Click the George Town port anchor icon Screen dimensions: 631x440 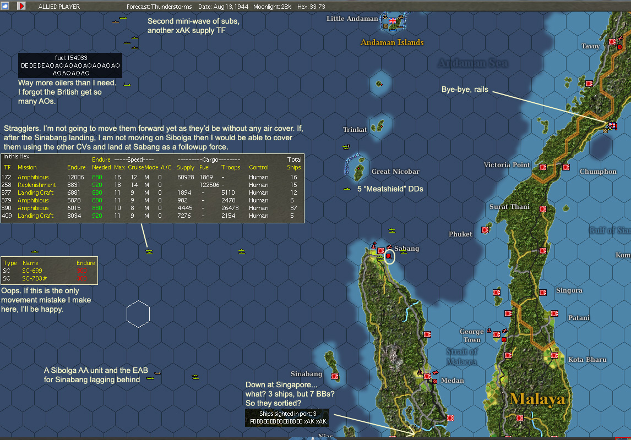(x=489, y=331)
